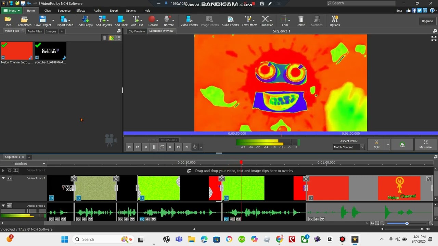The image size is (438, 246).
Task: Pause playback with the pause button
Action: 154,147
